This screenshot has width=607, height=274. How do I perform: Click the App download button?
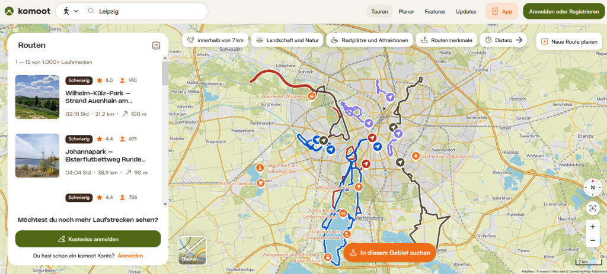coord(501,11)
